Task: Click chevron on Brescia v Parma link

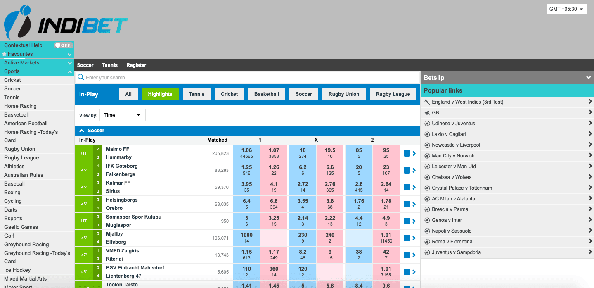Action: (x=590, y=209)
